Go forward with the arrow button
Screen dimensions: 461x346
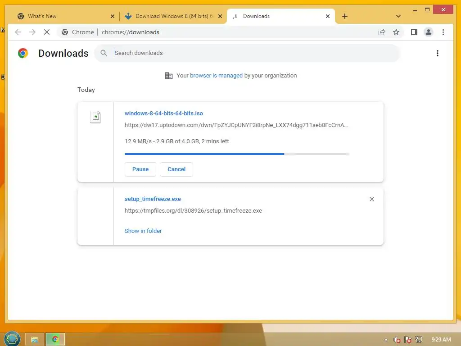click(x=32, y=32)
